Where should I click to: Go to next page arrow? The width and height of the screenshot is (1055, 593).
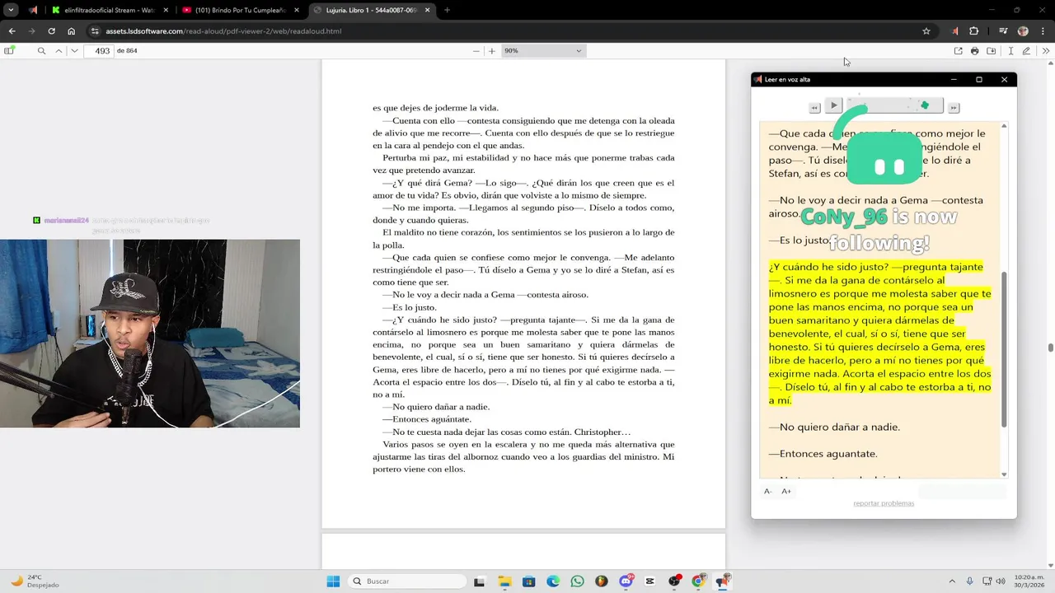[x=74, y=50]
